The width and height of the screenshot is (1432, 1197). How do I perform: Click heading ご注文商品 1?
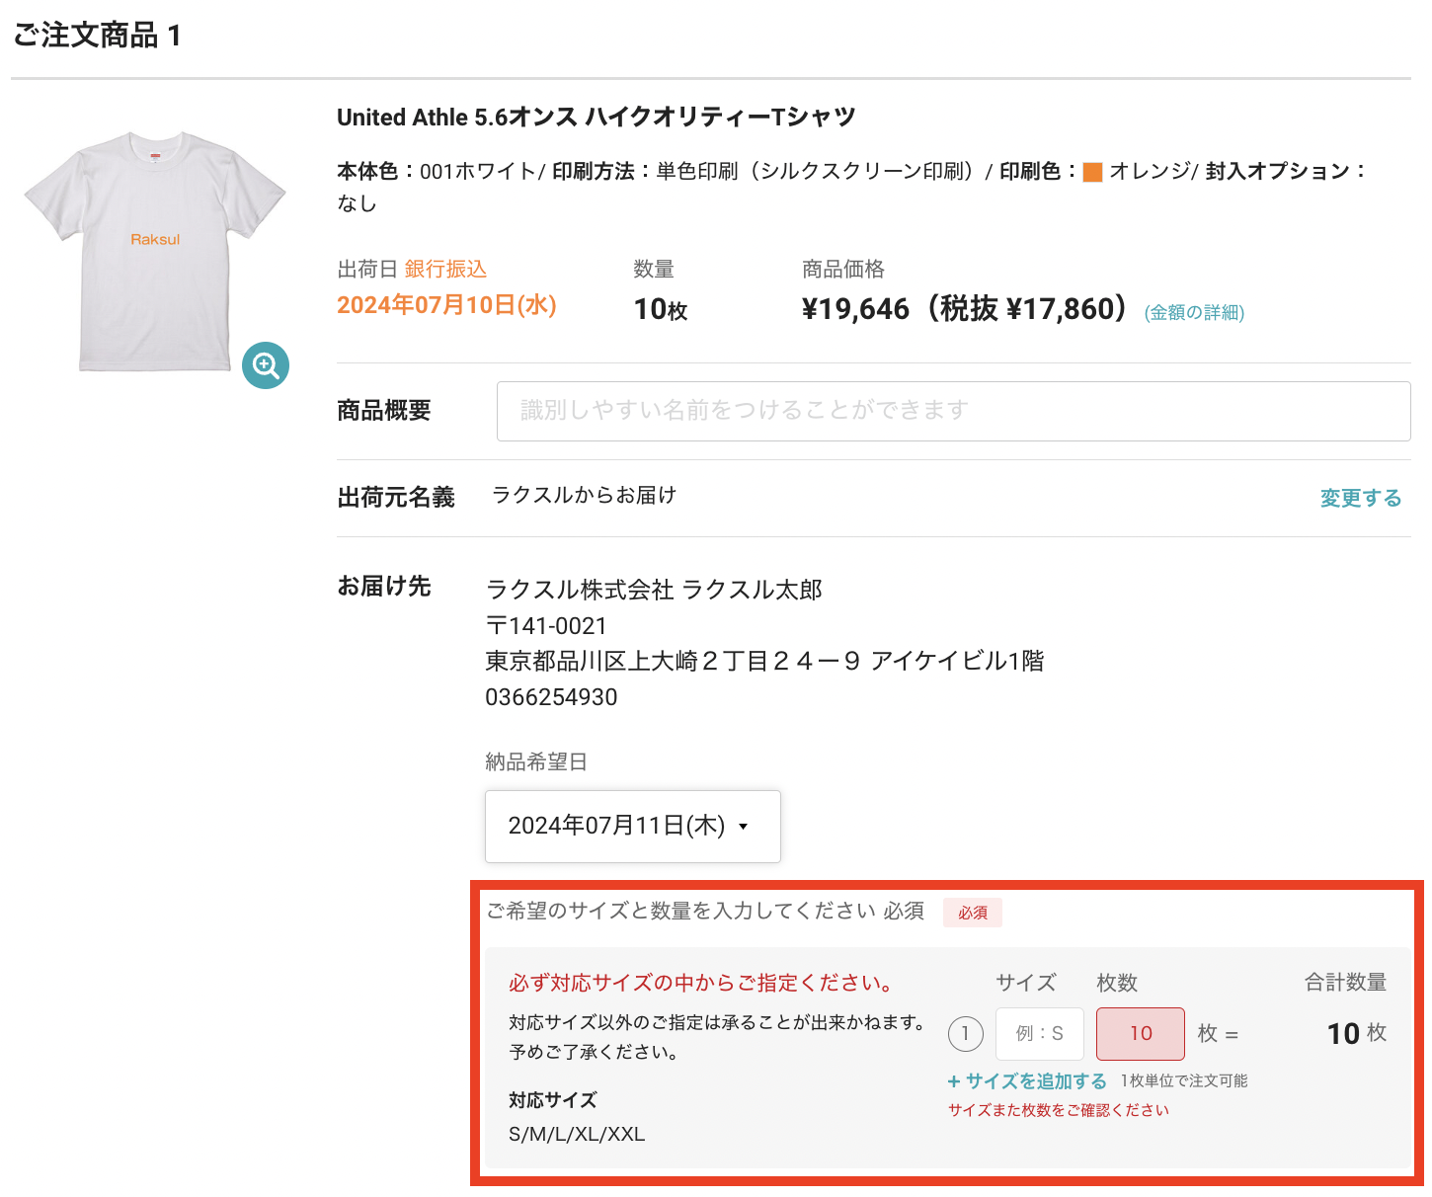tap(97, 36)
